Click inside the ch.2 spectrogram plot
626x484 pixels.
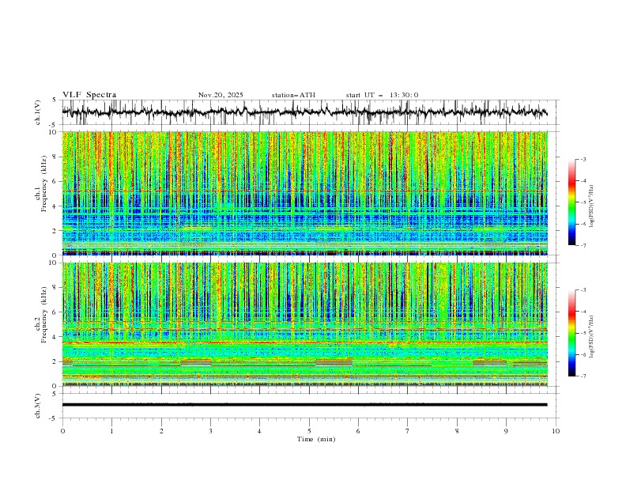tap(308, 324)
